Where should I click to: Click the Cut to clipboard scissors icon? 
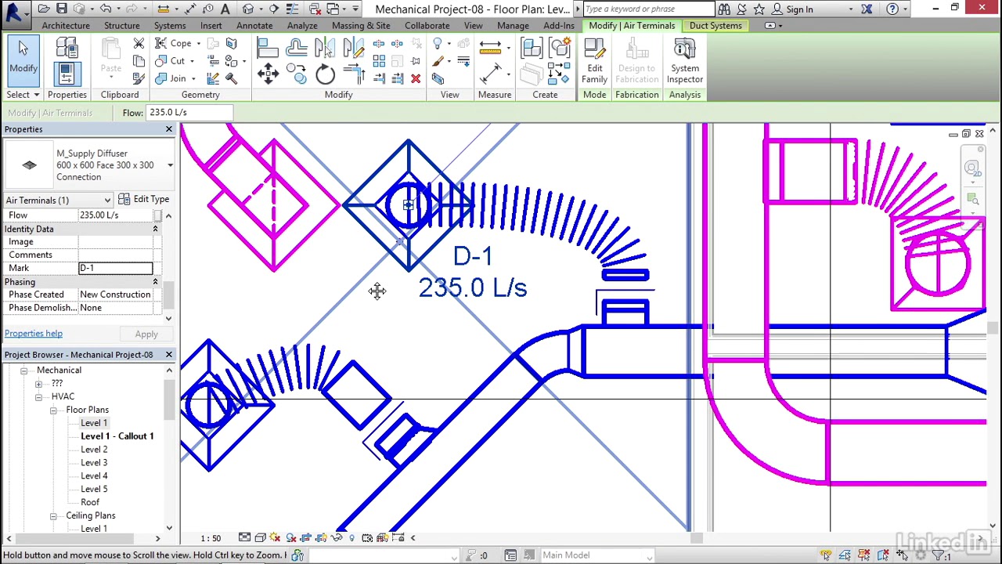(x=139, y=44)
